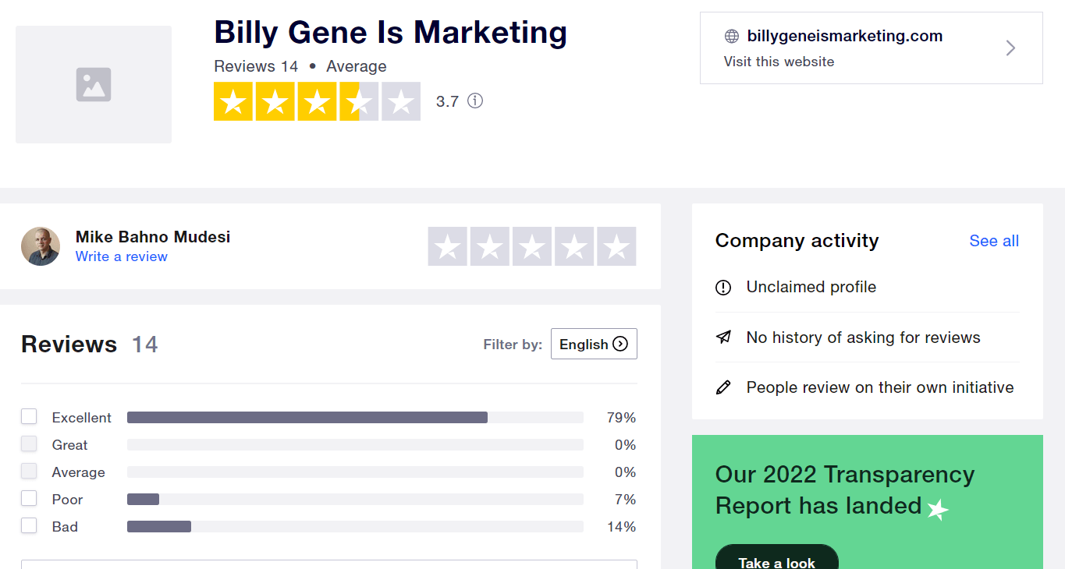The height and width of the screenshot is (569, 1065).
Task: Click the globe icon next to billygeneismarketing.com
Action: 731,36
